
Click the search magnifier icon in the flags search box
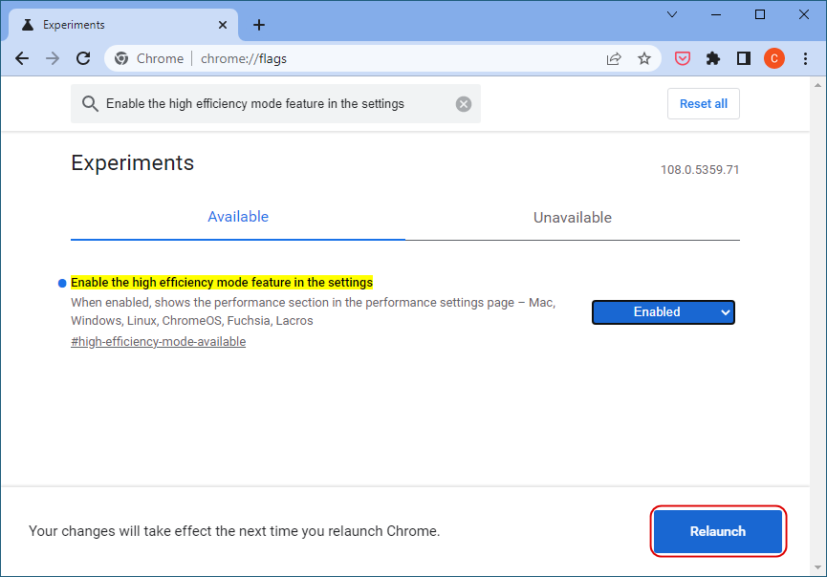pyautogui.click(x=90, y=104)
